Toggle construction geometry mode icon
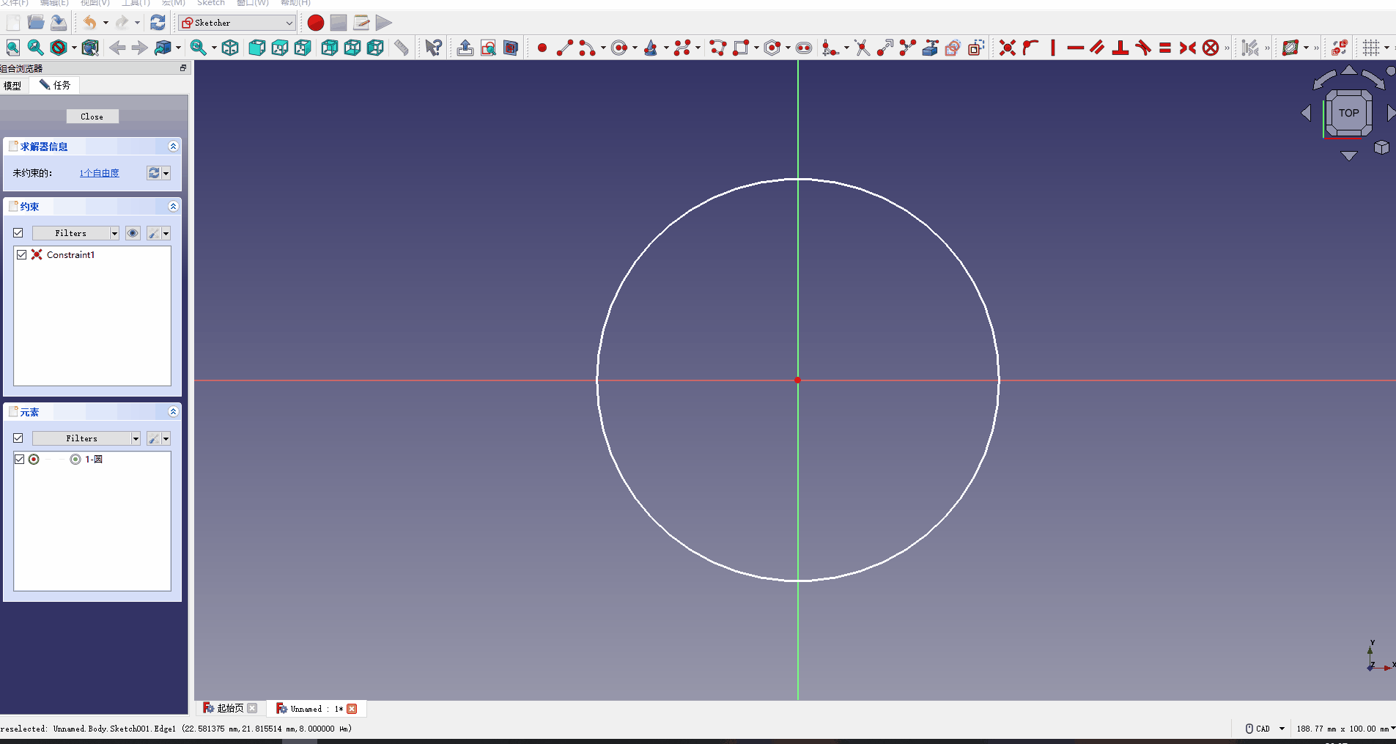1396x744 pixels. pyautogui.click(x=976, y=48)
